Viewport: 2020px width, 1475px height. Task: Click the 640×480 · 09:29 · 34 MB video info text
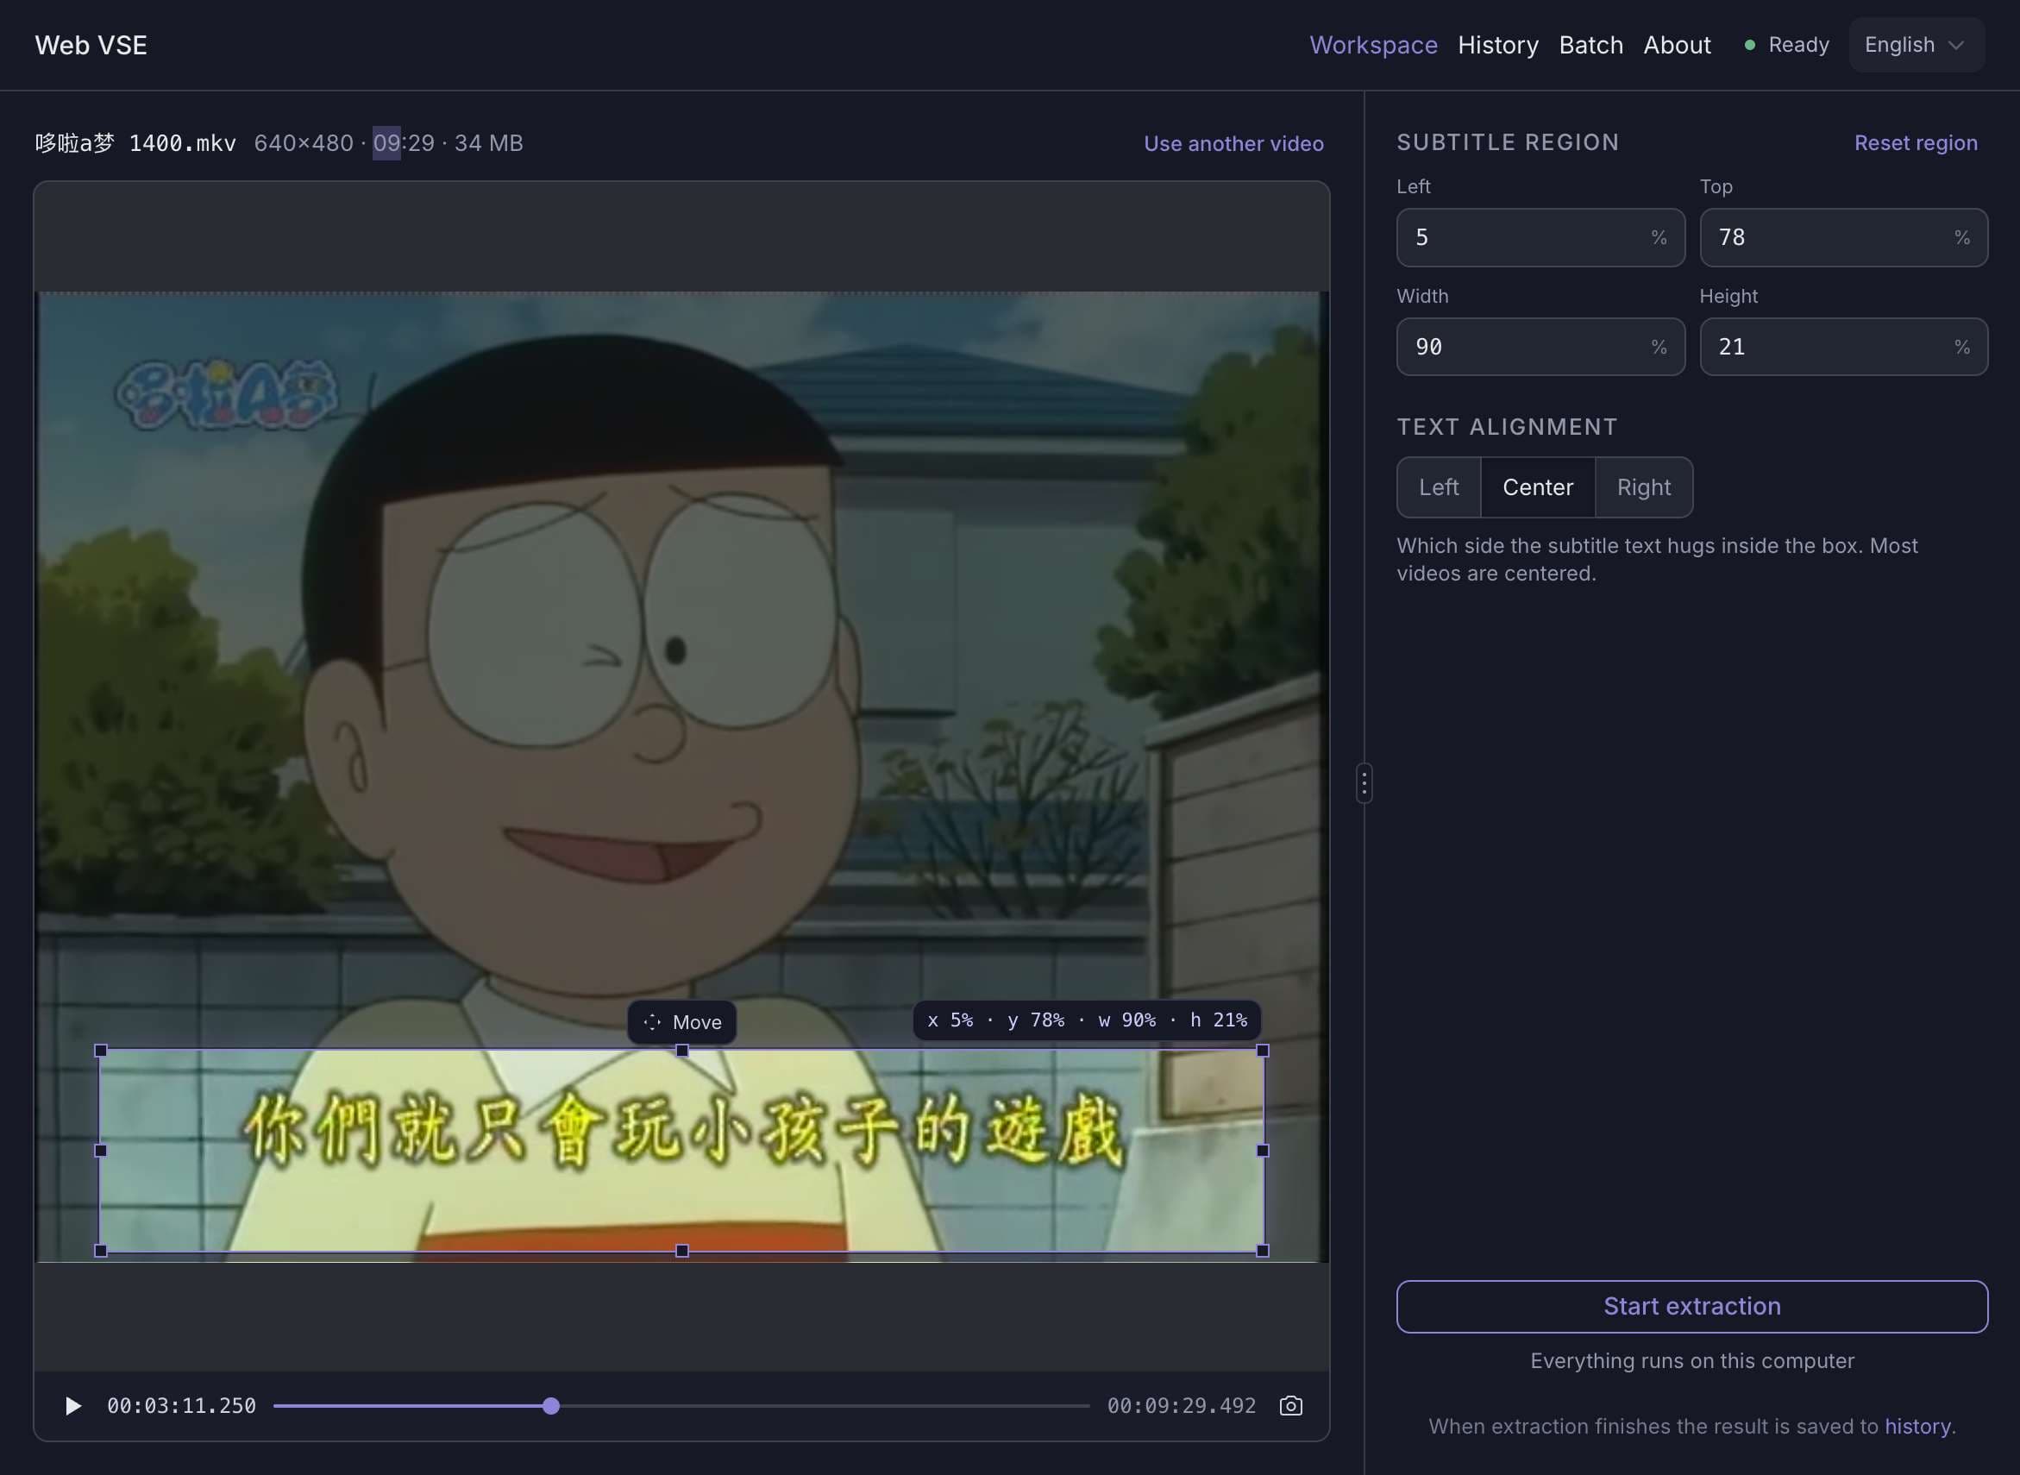388,143
